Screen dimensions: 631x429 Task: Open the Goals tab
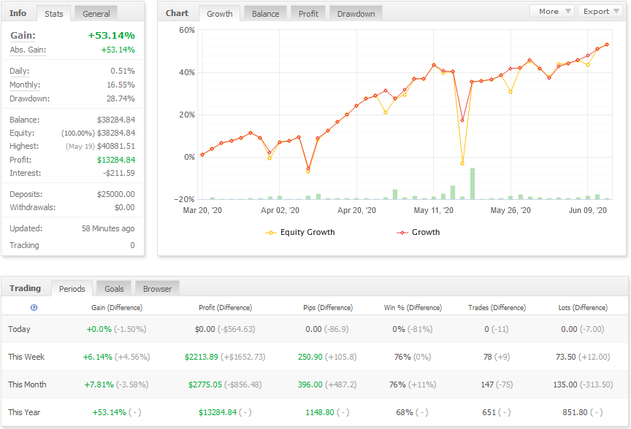114,289
